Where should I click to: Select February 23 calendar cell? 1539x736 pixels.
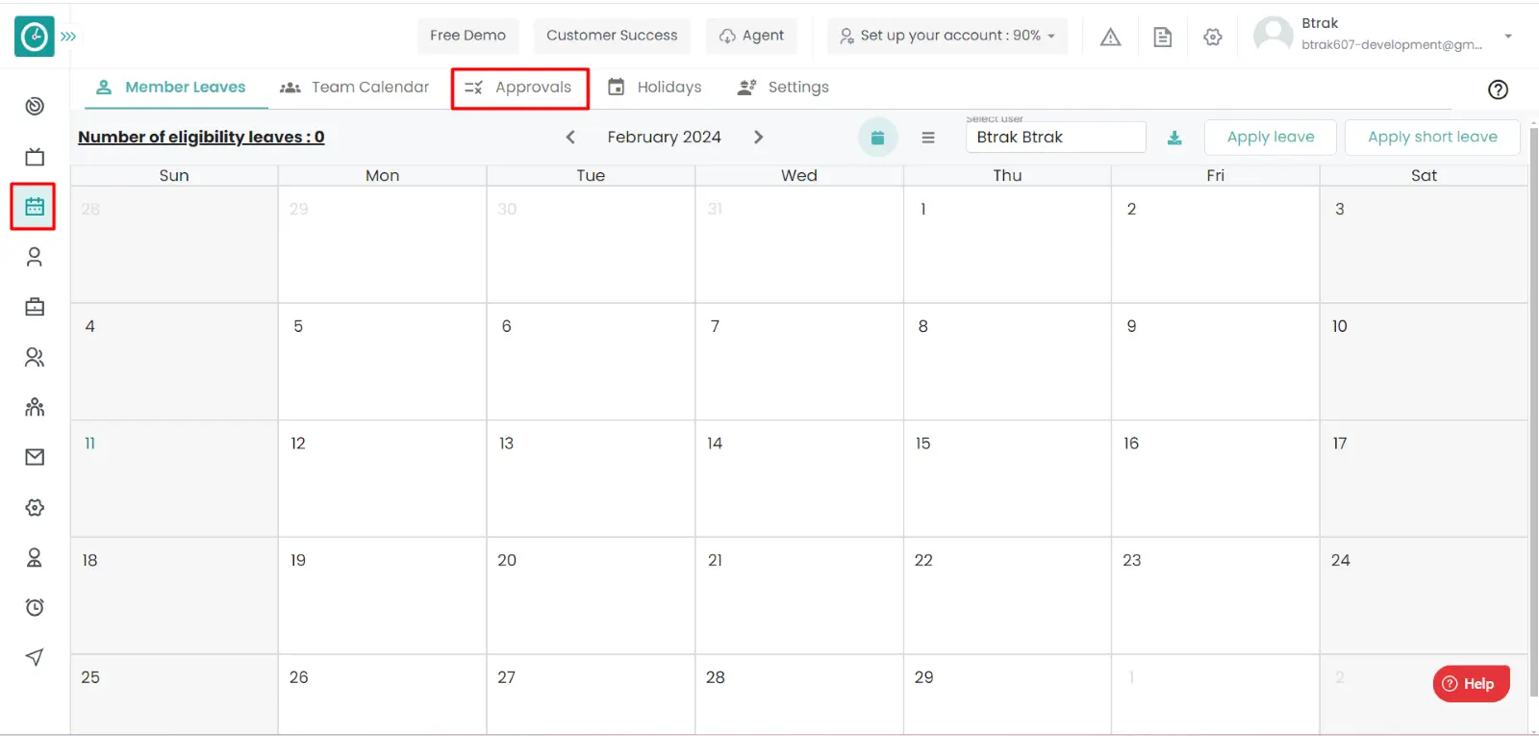1215,596
